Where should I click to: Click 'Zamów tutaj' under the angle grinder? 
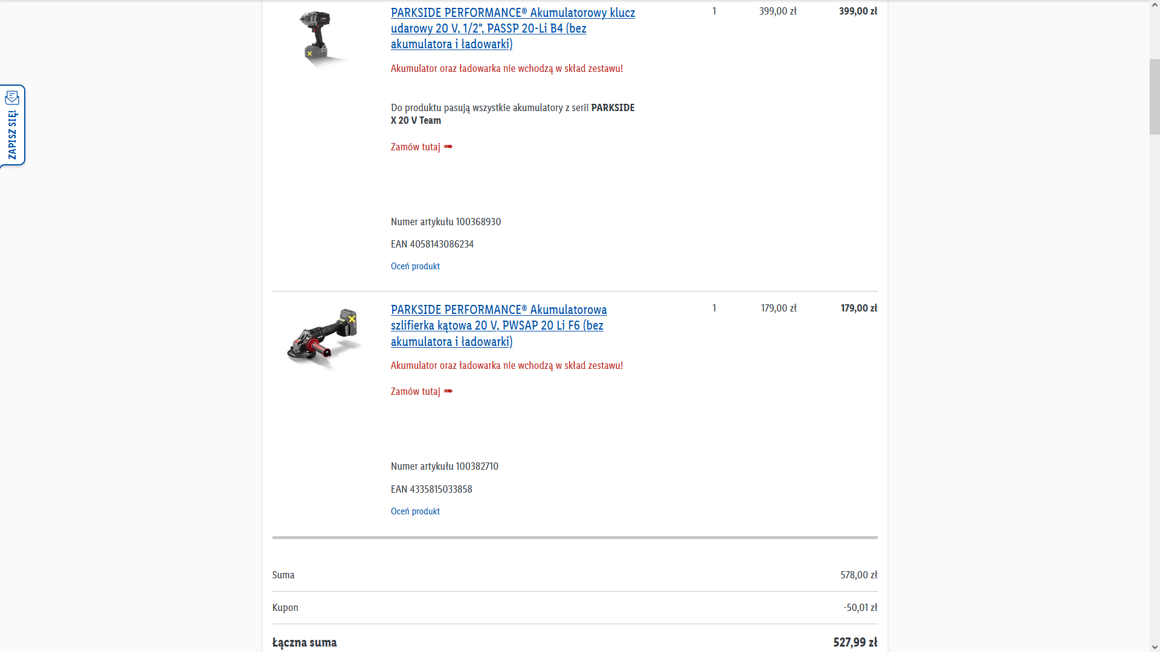pyautogui.click(x=416, y=391)
